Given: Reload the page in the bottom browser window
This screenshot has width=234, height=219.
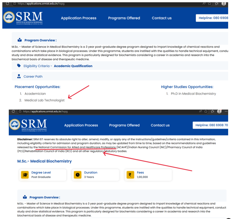Looking at the screenshot, I should click(13, 111).
